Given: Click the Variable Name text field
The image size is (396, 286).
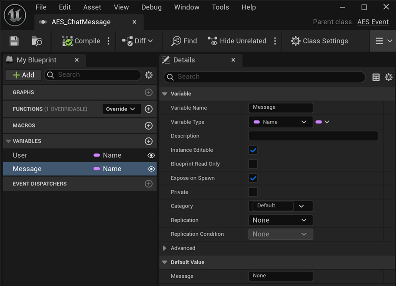Looking at the screenshot, I should (x=281, y=107).
